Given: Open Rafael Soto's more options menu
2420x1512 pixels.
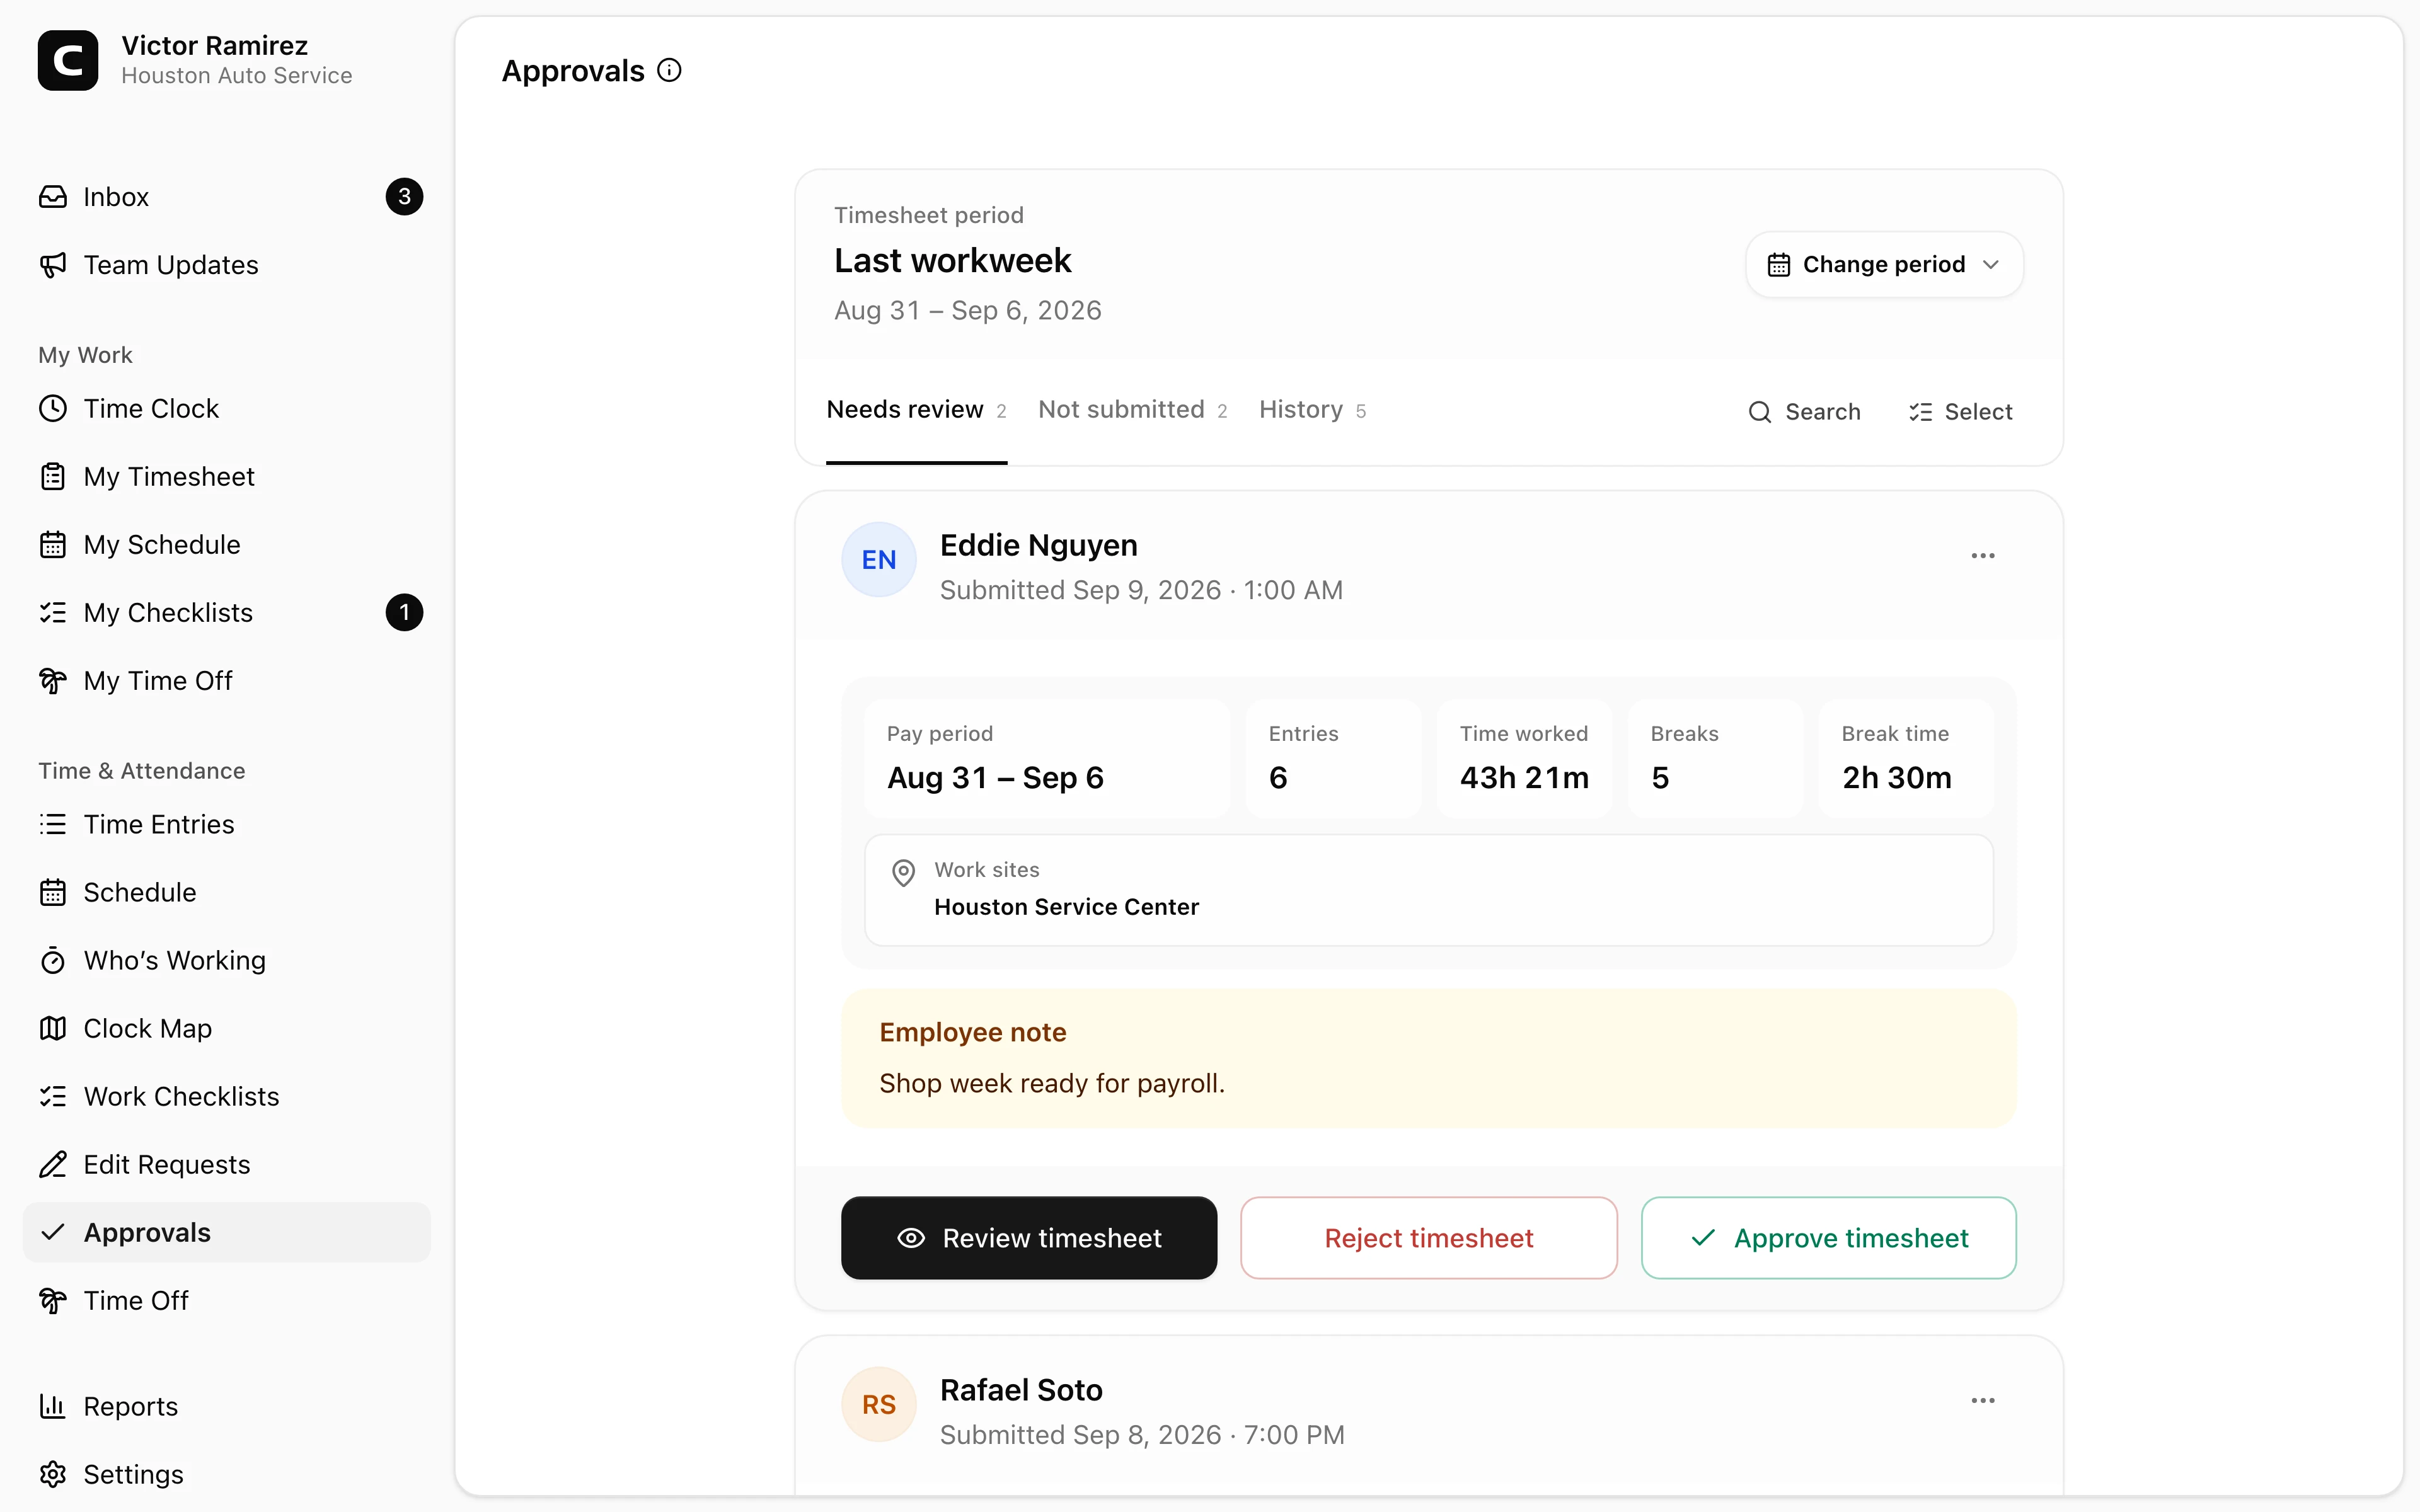Looking at the screenshot, I should [1983, 1401].
